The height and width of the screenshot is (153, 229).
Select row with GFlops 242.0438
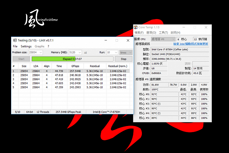(71, 83)
